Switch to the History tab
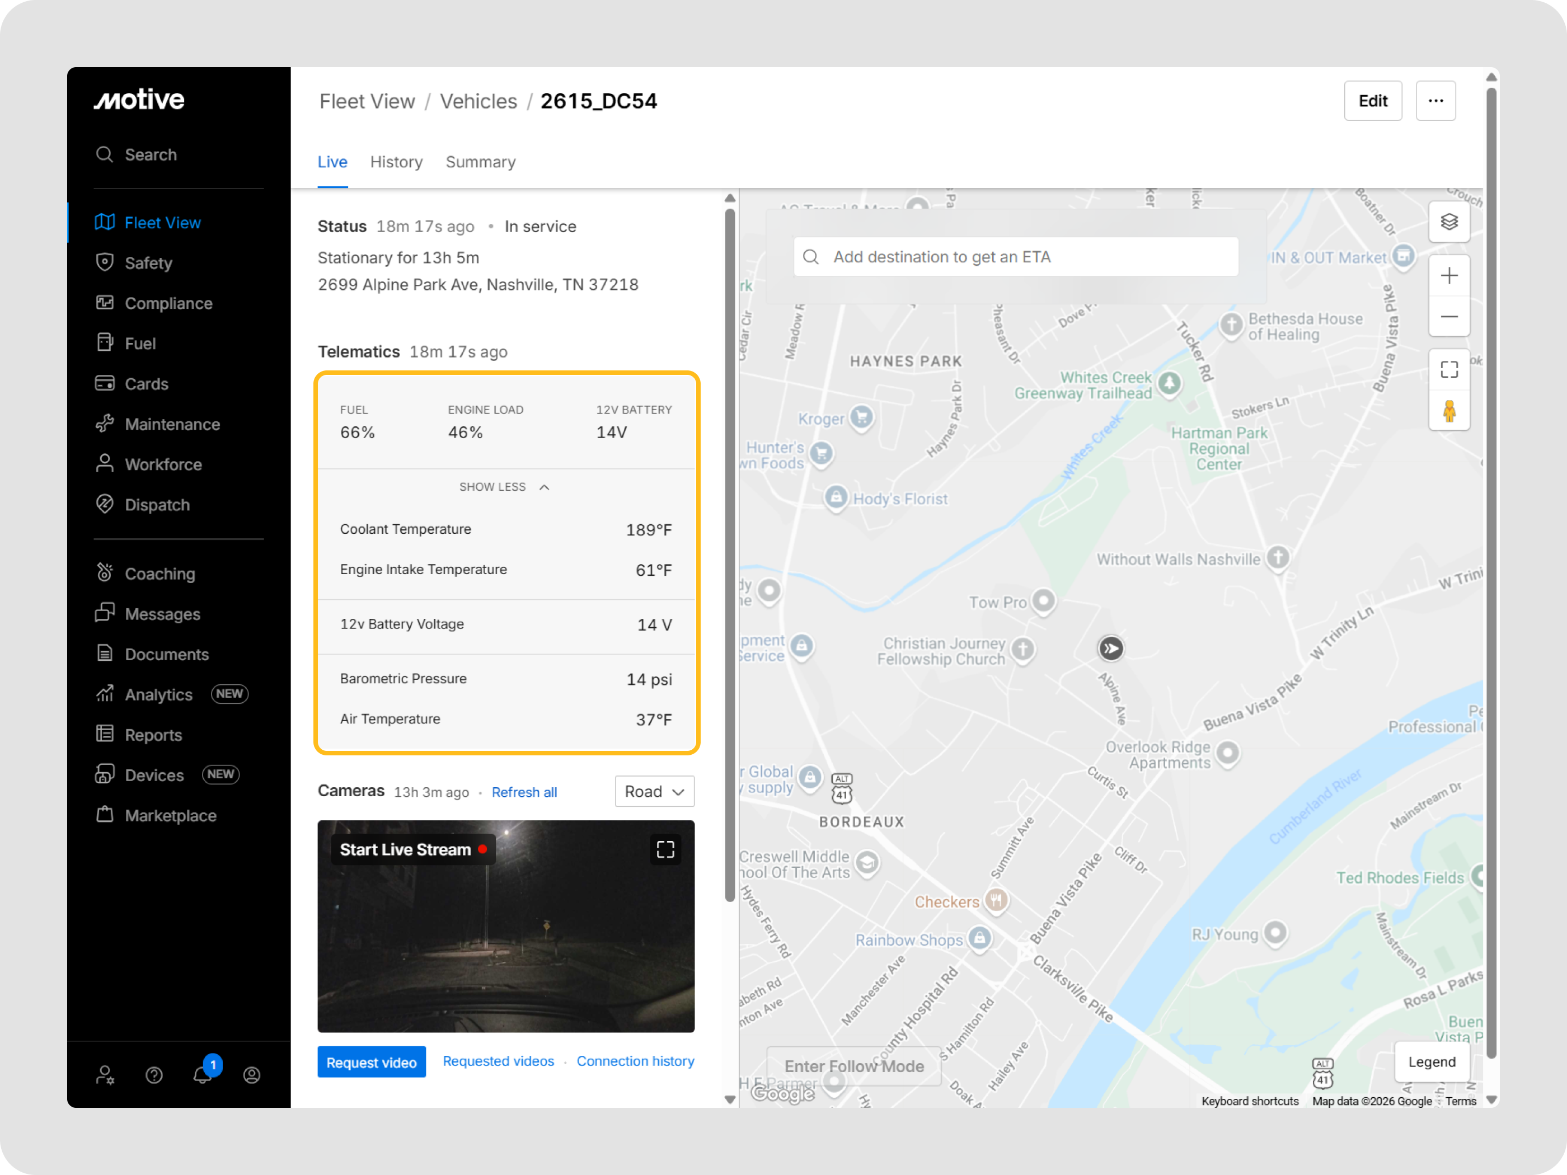Image resolution: width=1567 pixels, height=1175 pixels. point(396,162)
